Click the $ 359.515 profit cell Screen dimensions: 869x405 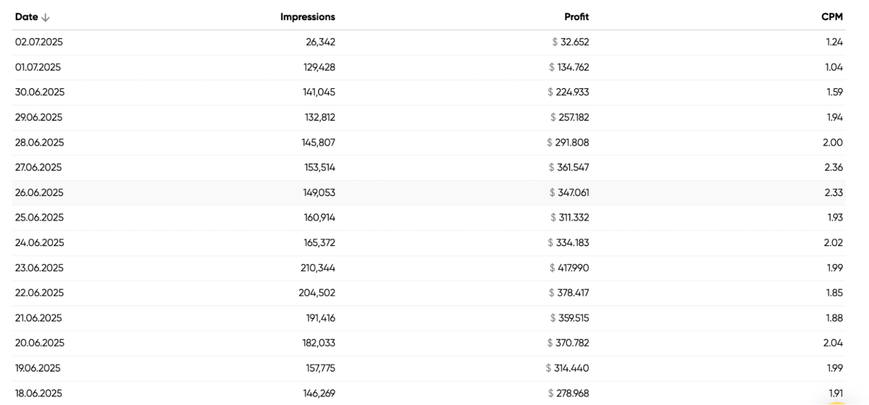[568, 317]
